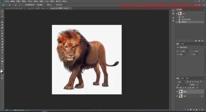Select the Healing Brush tool
206x112 pixels.
2,28
